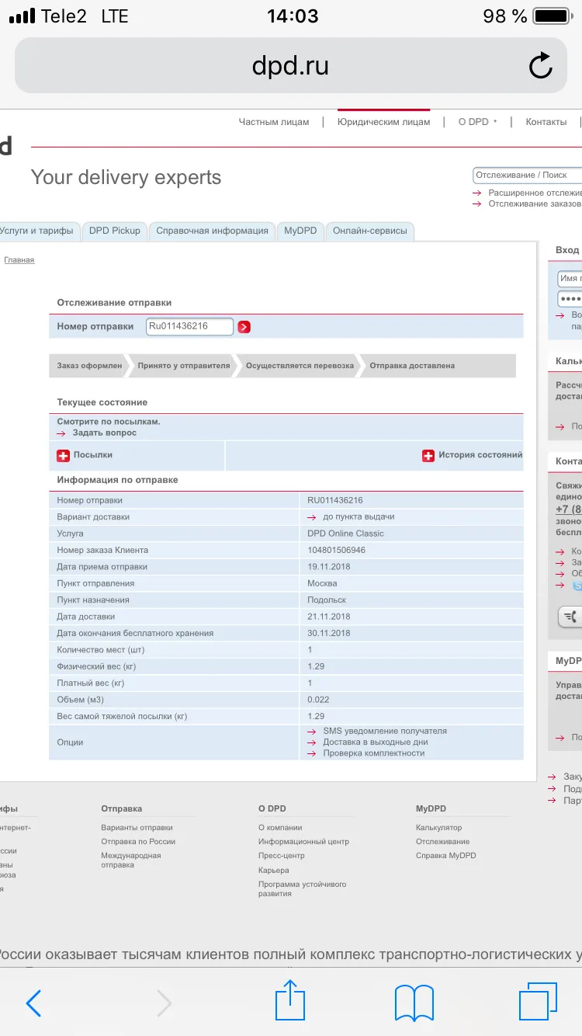Focus the Номер отправки input field
Viewport: 582px width, 1036px height.
(x=189, y=326)
